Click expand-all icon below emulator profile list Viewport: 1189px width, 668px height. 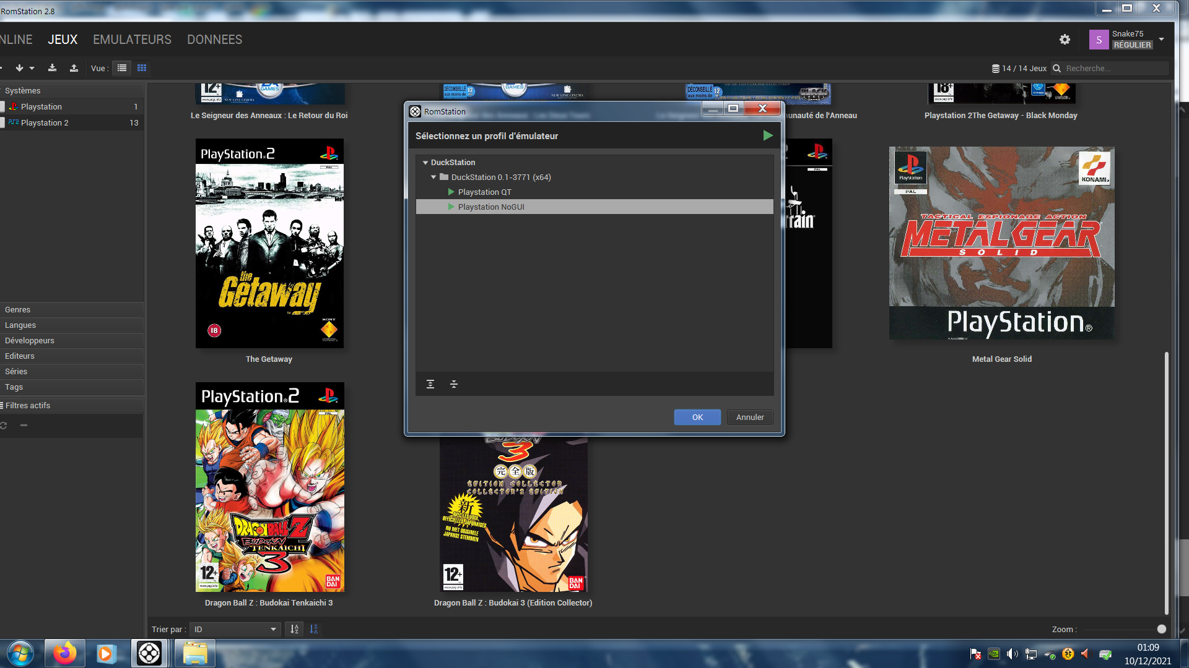430,384
